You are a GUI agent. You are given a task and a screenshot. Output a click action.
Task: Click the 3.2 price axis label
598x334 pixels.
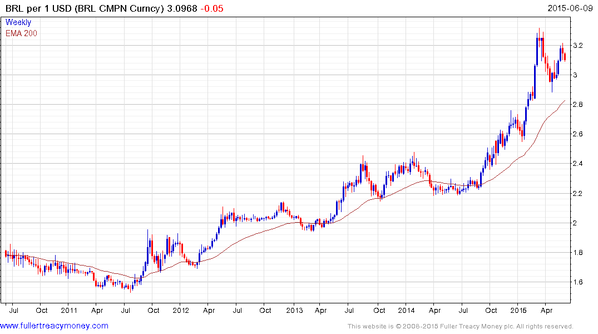click(578, 46)
